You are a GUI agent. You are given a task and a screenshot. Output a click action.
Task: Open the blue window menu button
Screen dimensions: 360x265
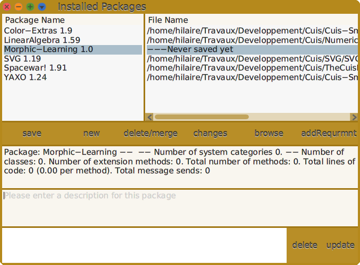(x=42, y=7)
